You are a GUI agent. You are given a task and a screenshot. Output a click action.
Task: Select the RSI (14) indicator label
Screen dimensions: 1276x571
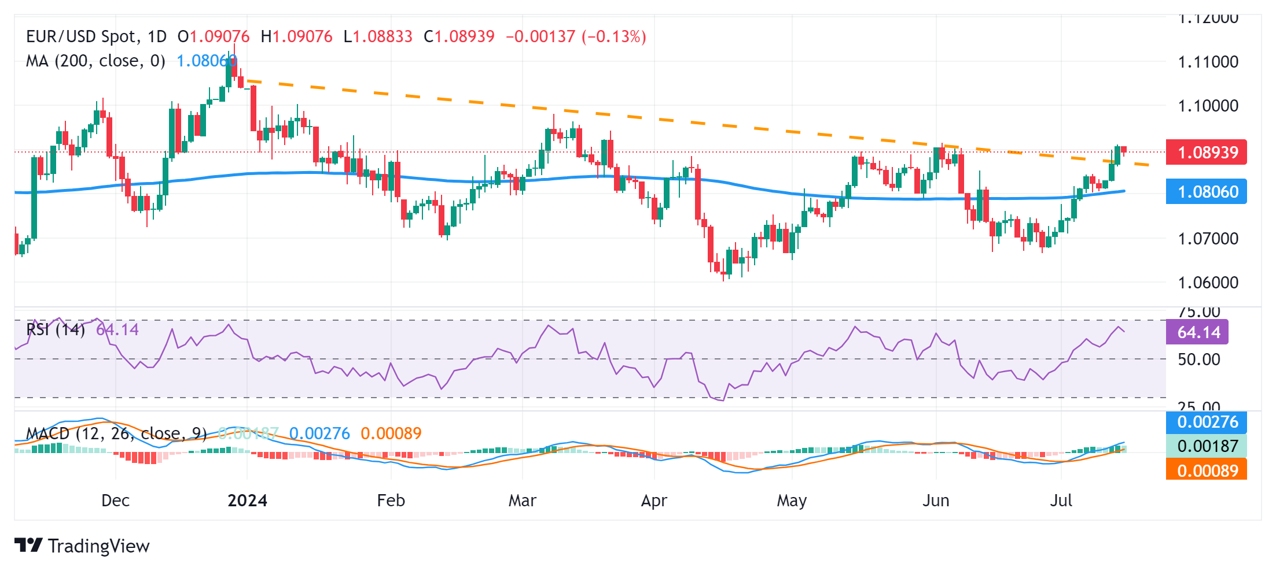click(x=56, y=330)
